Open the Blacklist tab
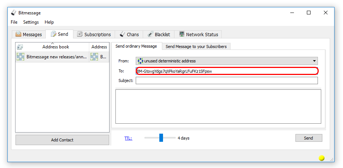Screen dimensions: 343x168 tap(159, 34)
